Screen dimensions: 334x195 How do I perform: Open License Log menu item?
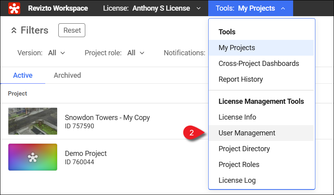(x=237, y=180)
